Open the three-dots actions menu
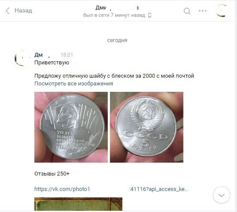This screenshot has width=237, height=212. pyautogui.click(x=203, y=11)
